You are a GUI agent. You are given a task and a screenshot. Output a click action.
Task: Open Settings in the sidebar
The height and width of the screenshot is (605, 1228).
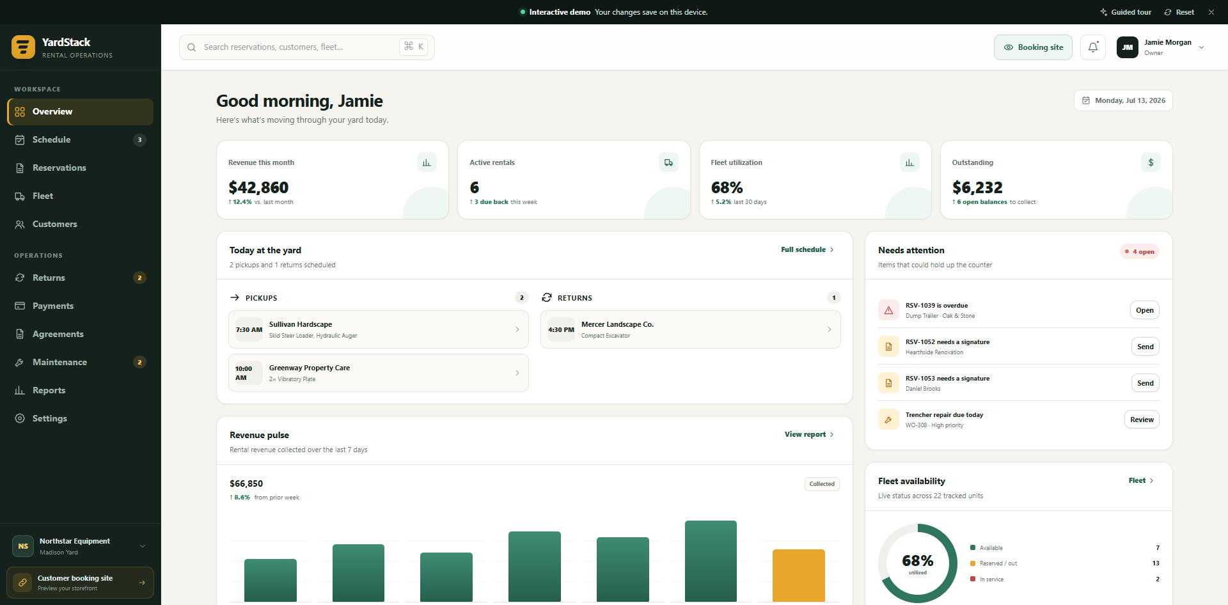[81, 418]
